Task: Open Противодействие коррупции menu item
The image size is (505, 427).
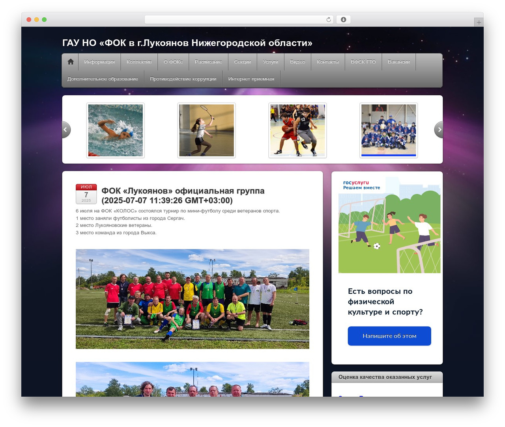Action: (x=183, y=79)
